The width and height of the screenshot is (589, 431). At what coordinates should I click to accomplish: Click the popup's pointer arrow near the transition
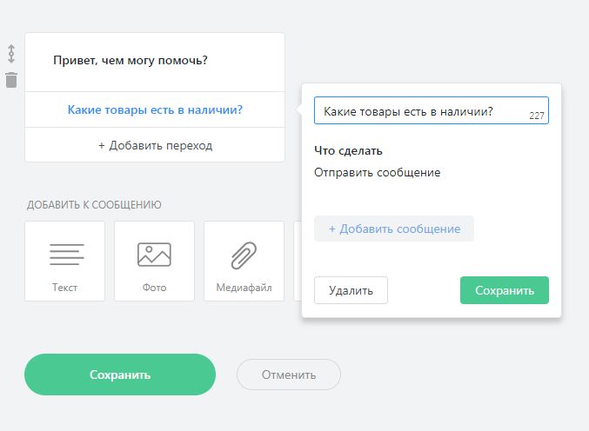point(298,109)
